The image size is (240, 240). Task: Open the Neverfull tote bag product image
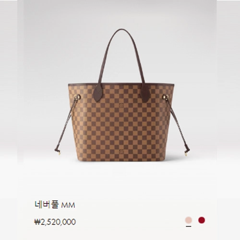[x=121, y=95]
